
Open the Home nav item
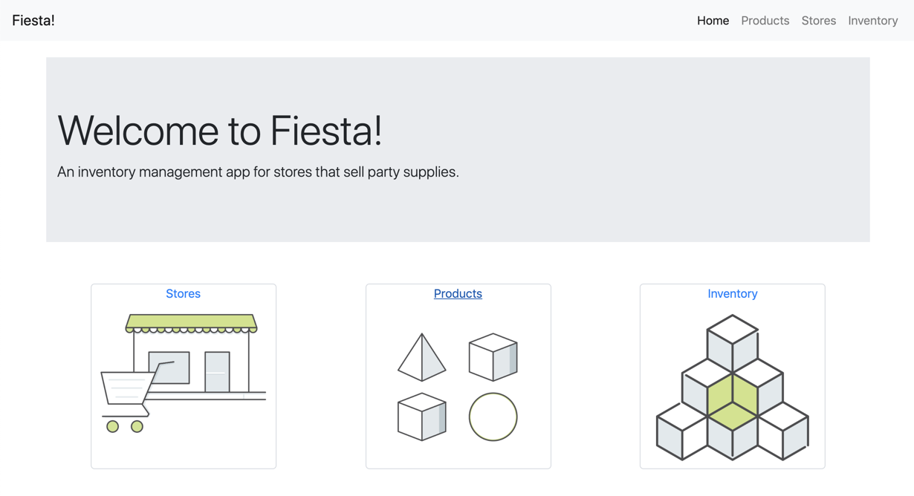[x=713, y=21]
